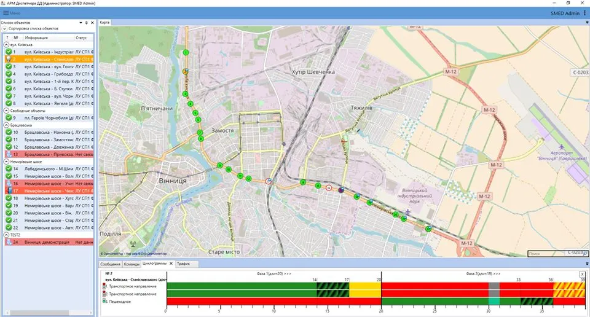Click the Поиск search field on the map

tap(556, 253)
